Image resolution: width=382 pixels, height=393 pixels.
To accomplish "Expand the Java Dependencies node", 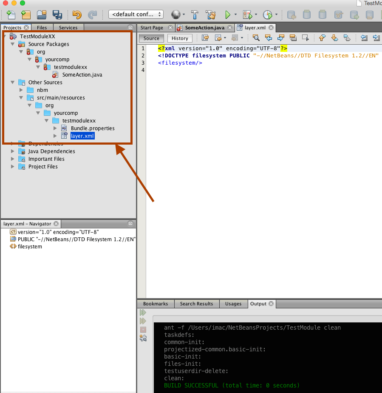I will 12,151.
